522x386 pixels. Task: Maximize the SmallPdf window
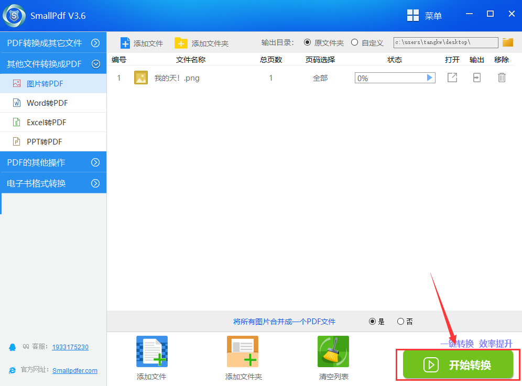490,14
